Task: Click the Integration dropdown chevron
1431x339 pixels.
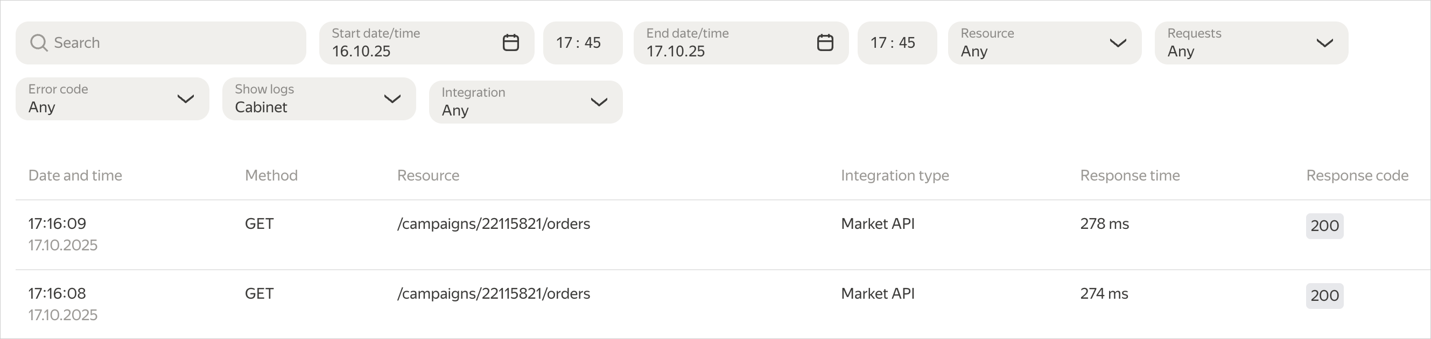Action: pos(599,103)
